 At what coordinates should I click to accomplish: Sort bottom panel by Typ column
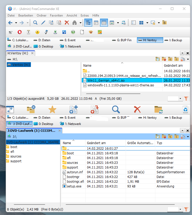(172, 143)
